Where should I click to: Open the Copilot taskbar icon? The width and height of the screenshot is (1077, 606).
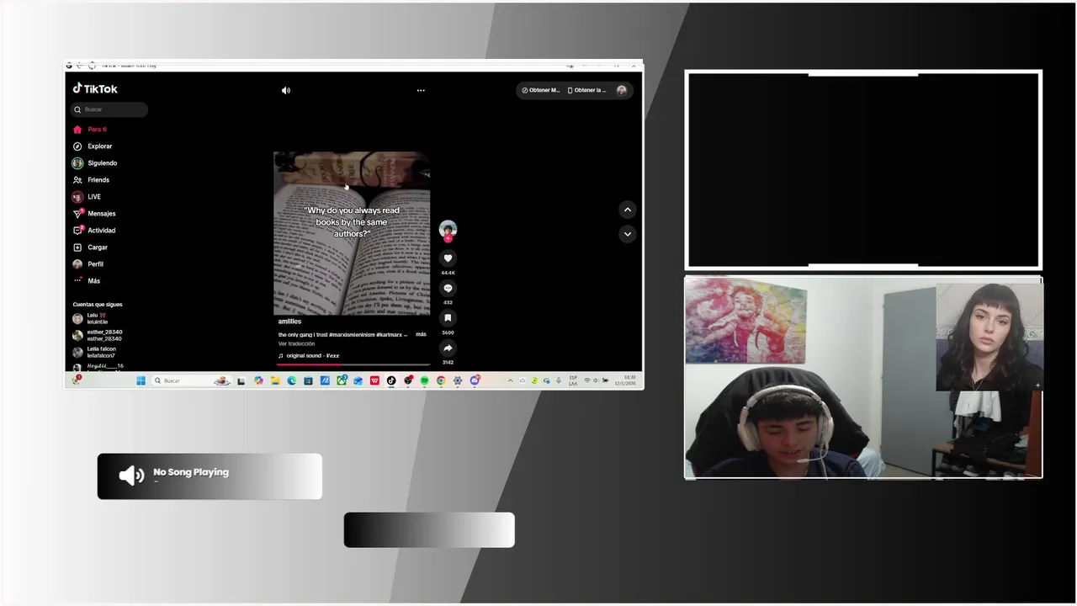[x=258, y=380]
